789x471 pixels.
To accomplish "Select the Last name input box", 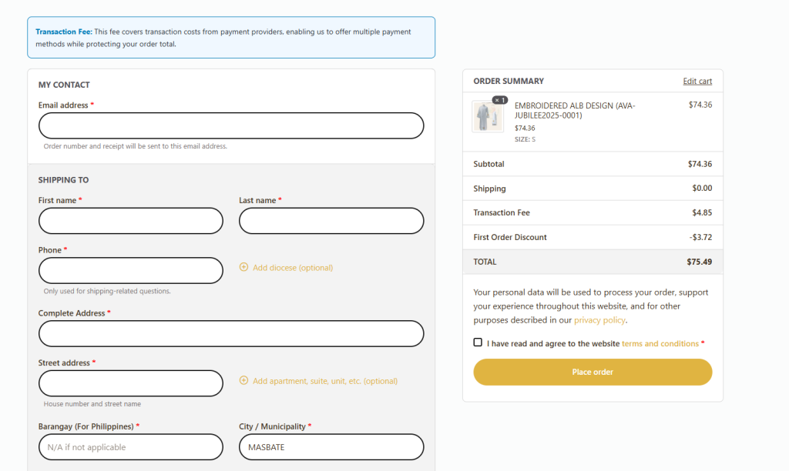I will click(331, 221).
